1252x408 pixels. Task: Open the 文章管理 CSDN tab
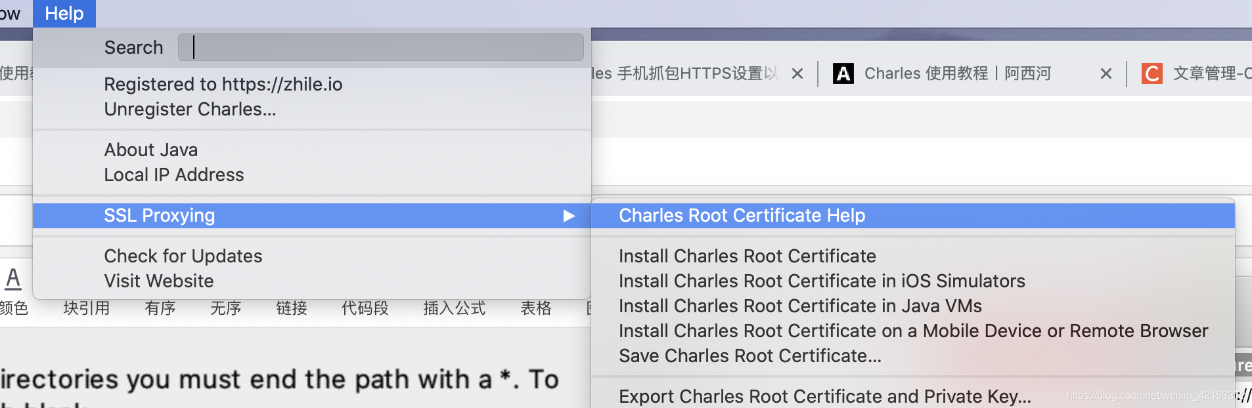[x=1212, y=73]
